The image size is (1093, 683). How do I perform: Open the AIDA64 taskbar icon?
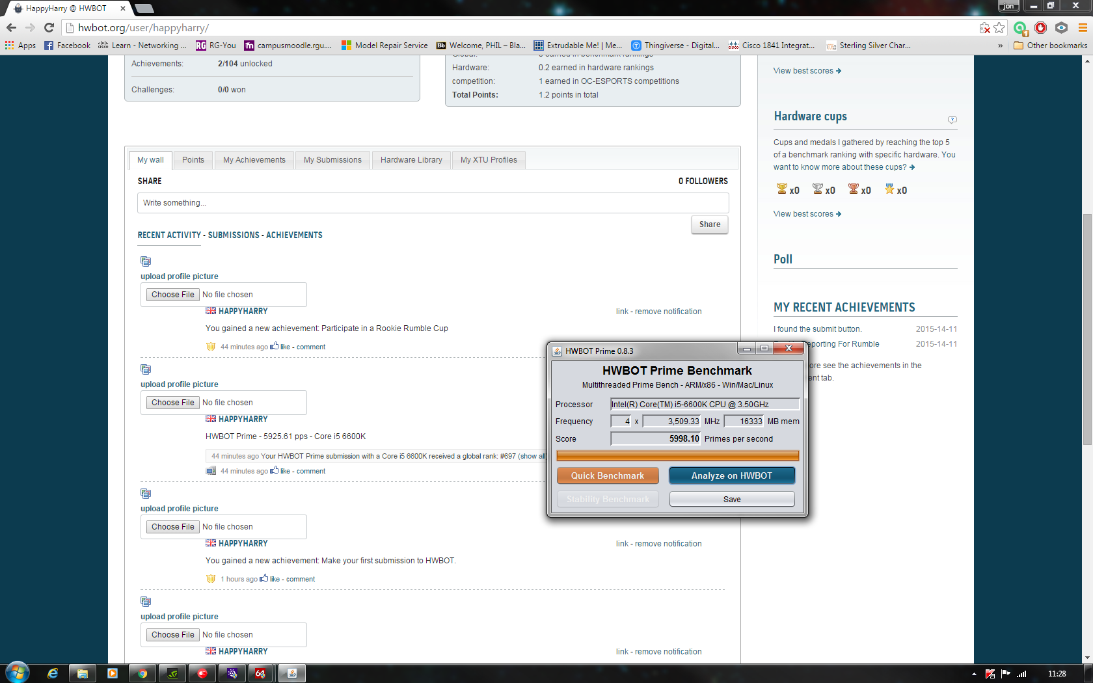(x=261, y=673)
